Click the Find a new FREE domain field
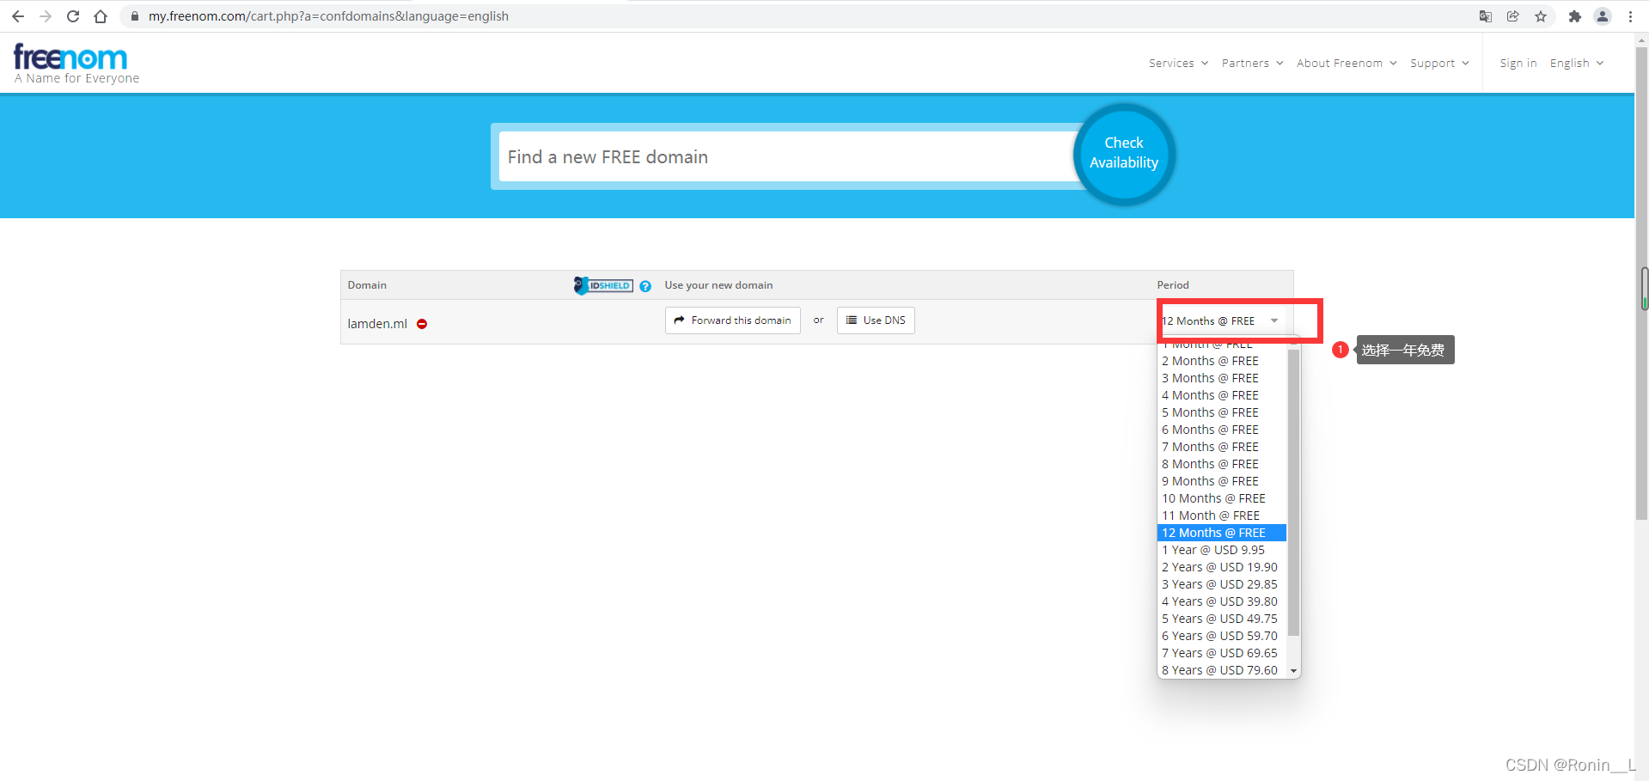Image resolution: width=1649 pixels, height=781 pixels. point(787,156)
